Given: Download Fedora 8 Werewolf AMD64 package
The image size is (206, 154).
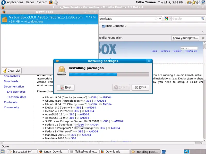Looking at the screenshot, I should pos(93,131).
